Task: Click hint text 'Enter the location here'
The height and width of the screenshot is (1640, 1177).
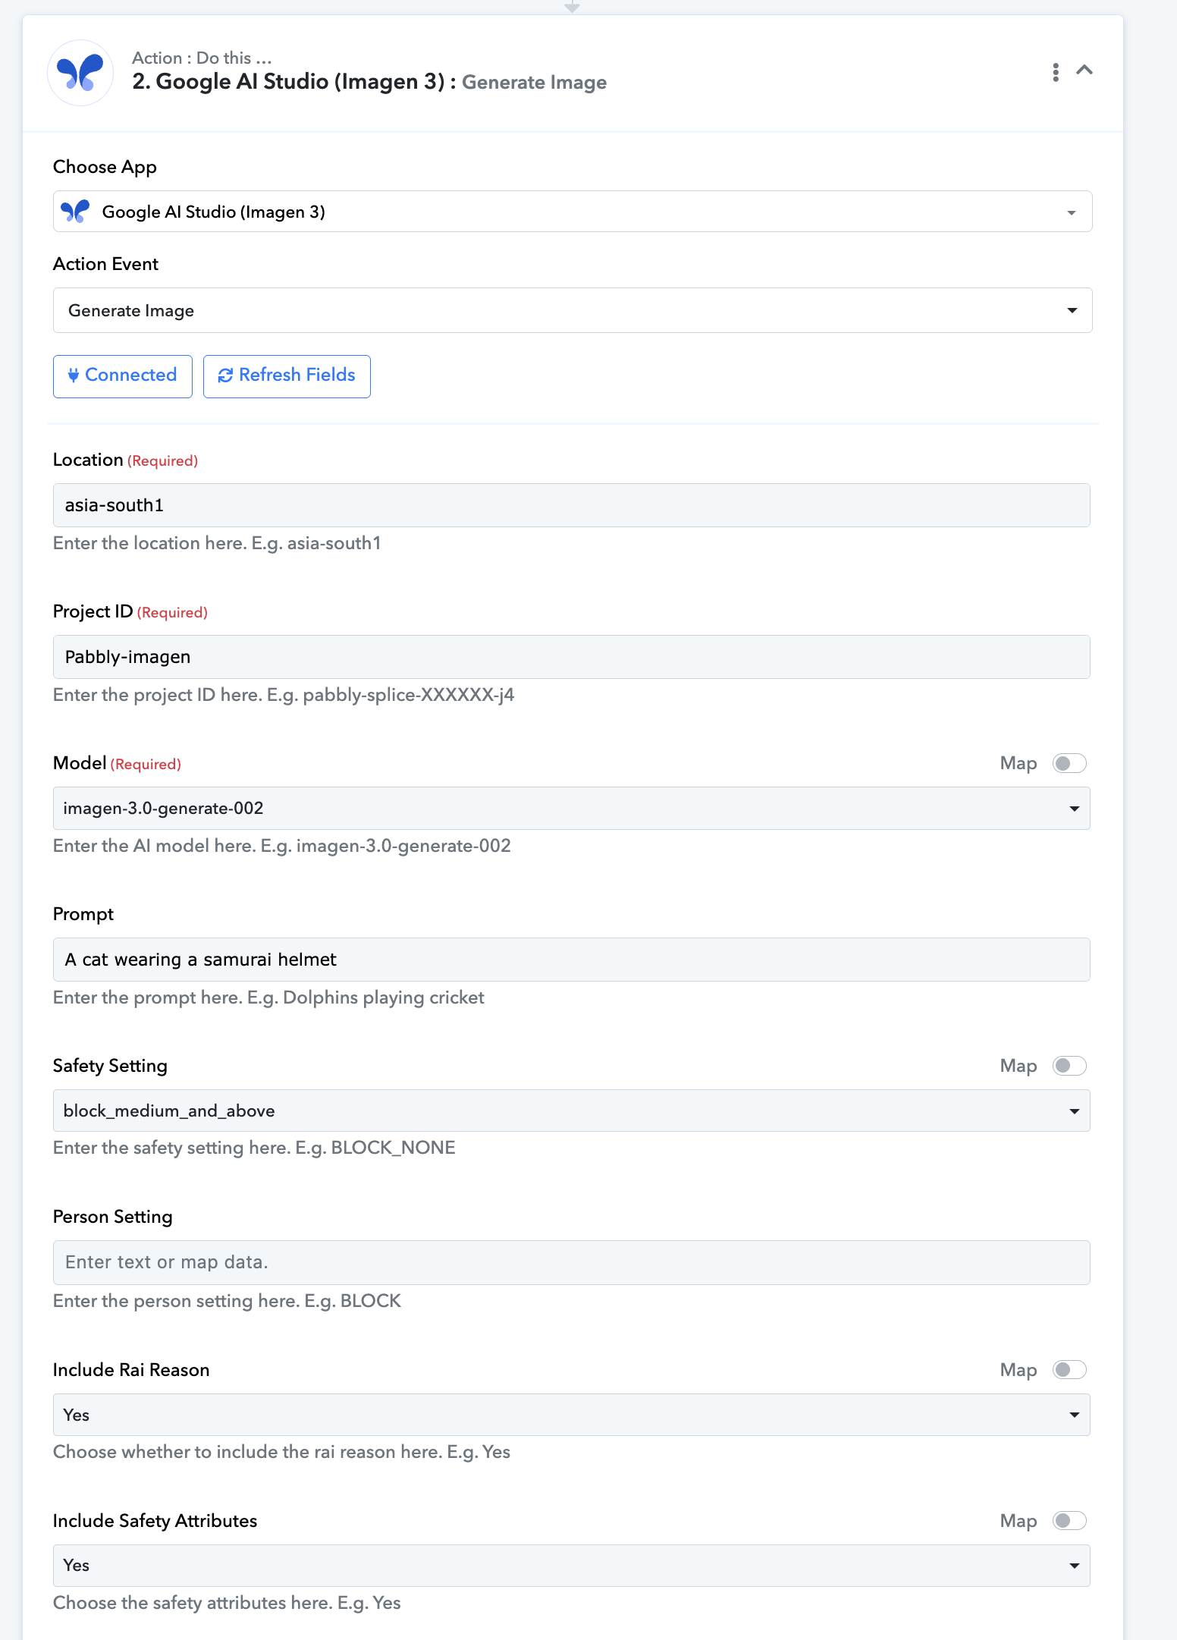Action: [x=150, y=543]
